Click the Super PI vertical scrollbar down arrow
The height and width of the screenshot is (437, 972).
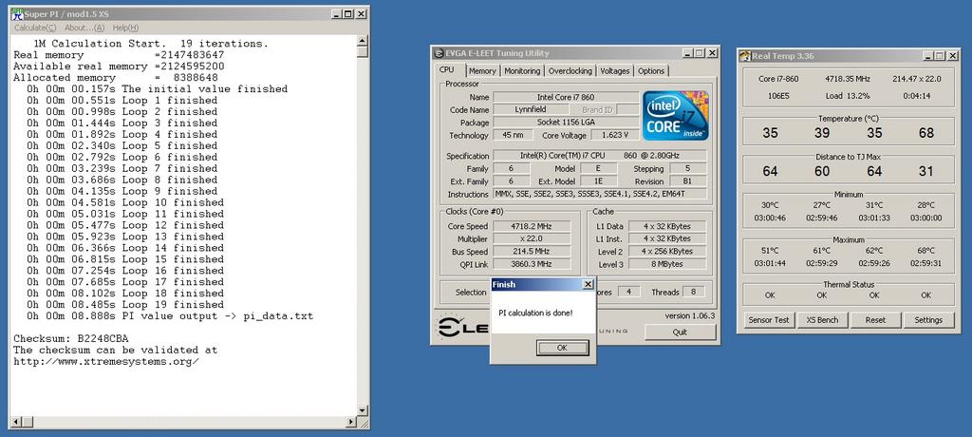363,411
